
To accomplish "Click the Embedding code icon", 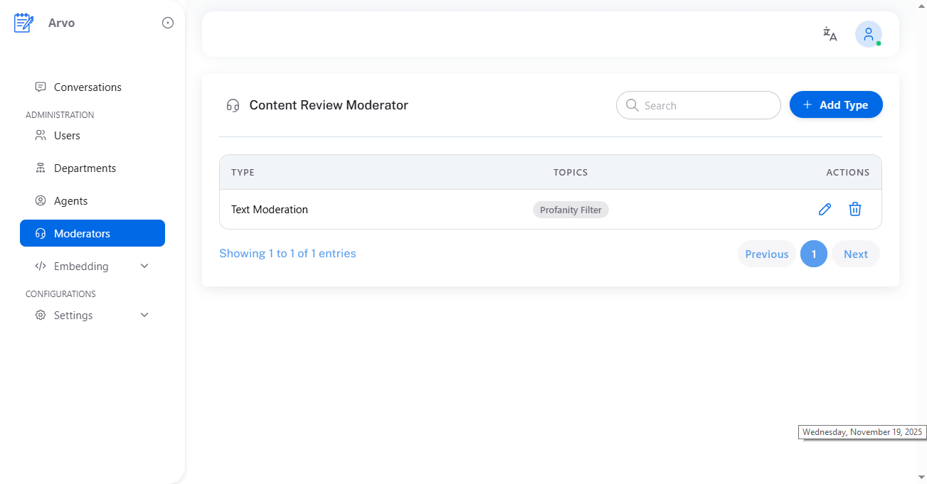I will 40,266.
